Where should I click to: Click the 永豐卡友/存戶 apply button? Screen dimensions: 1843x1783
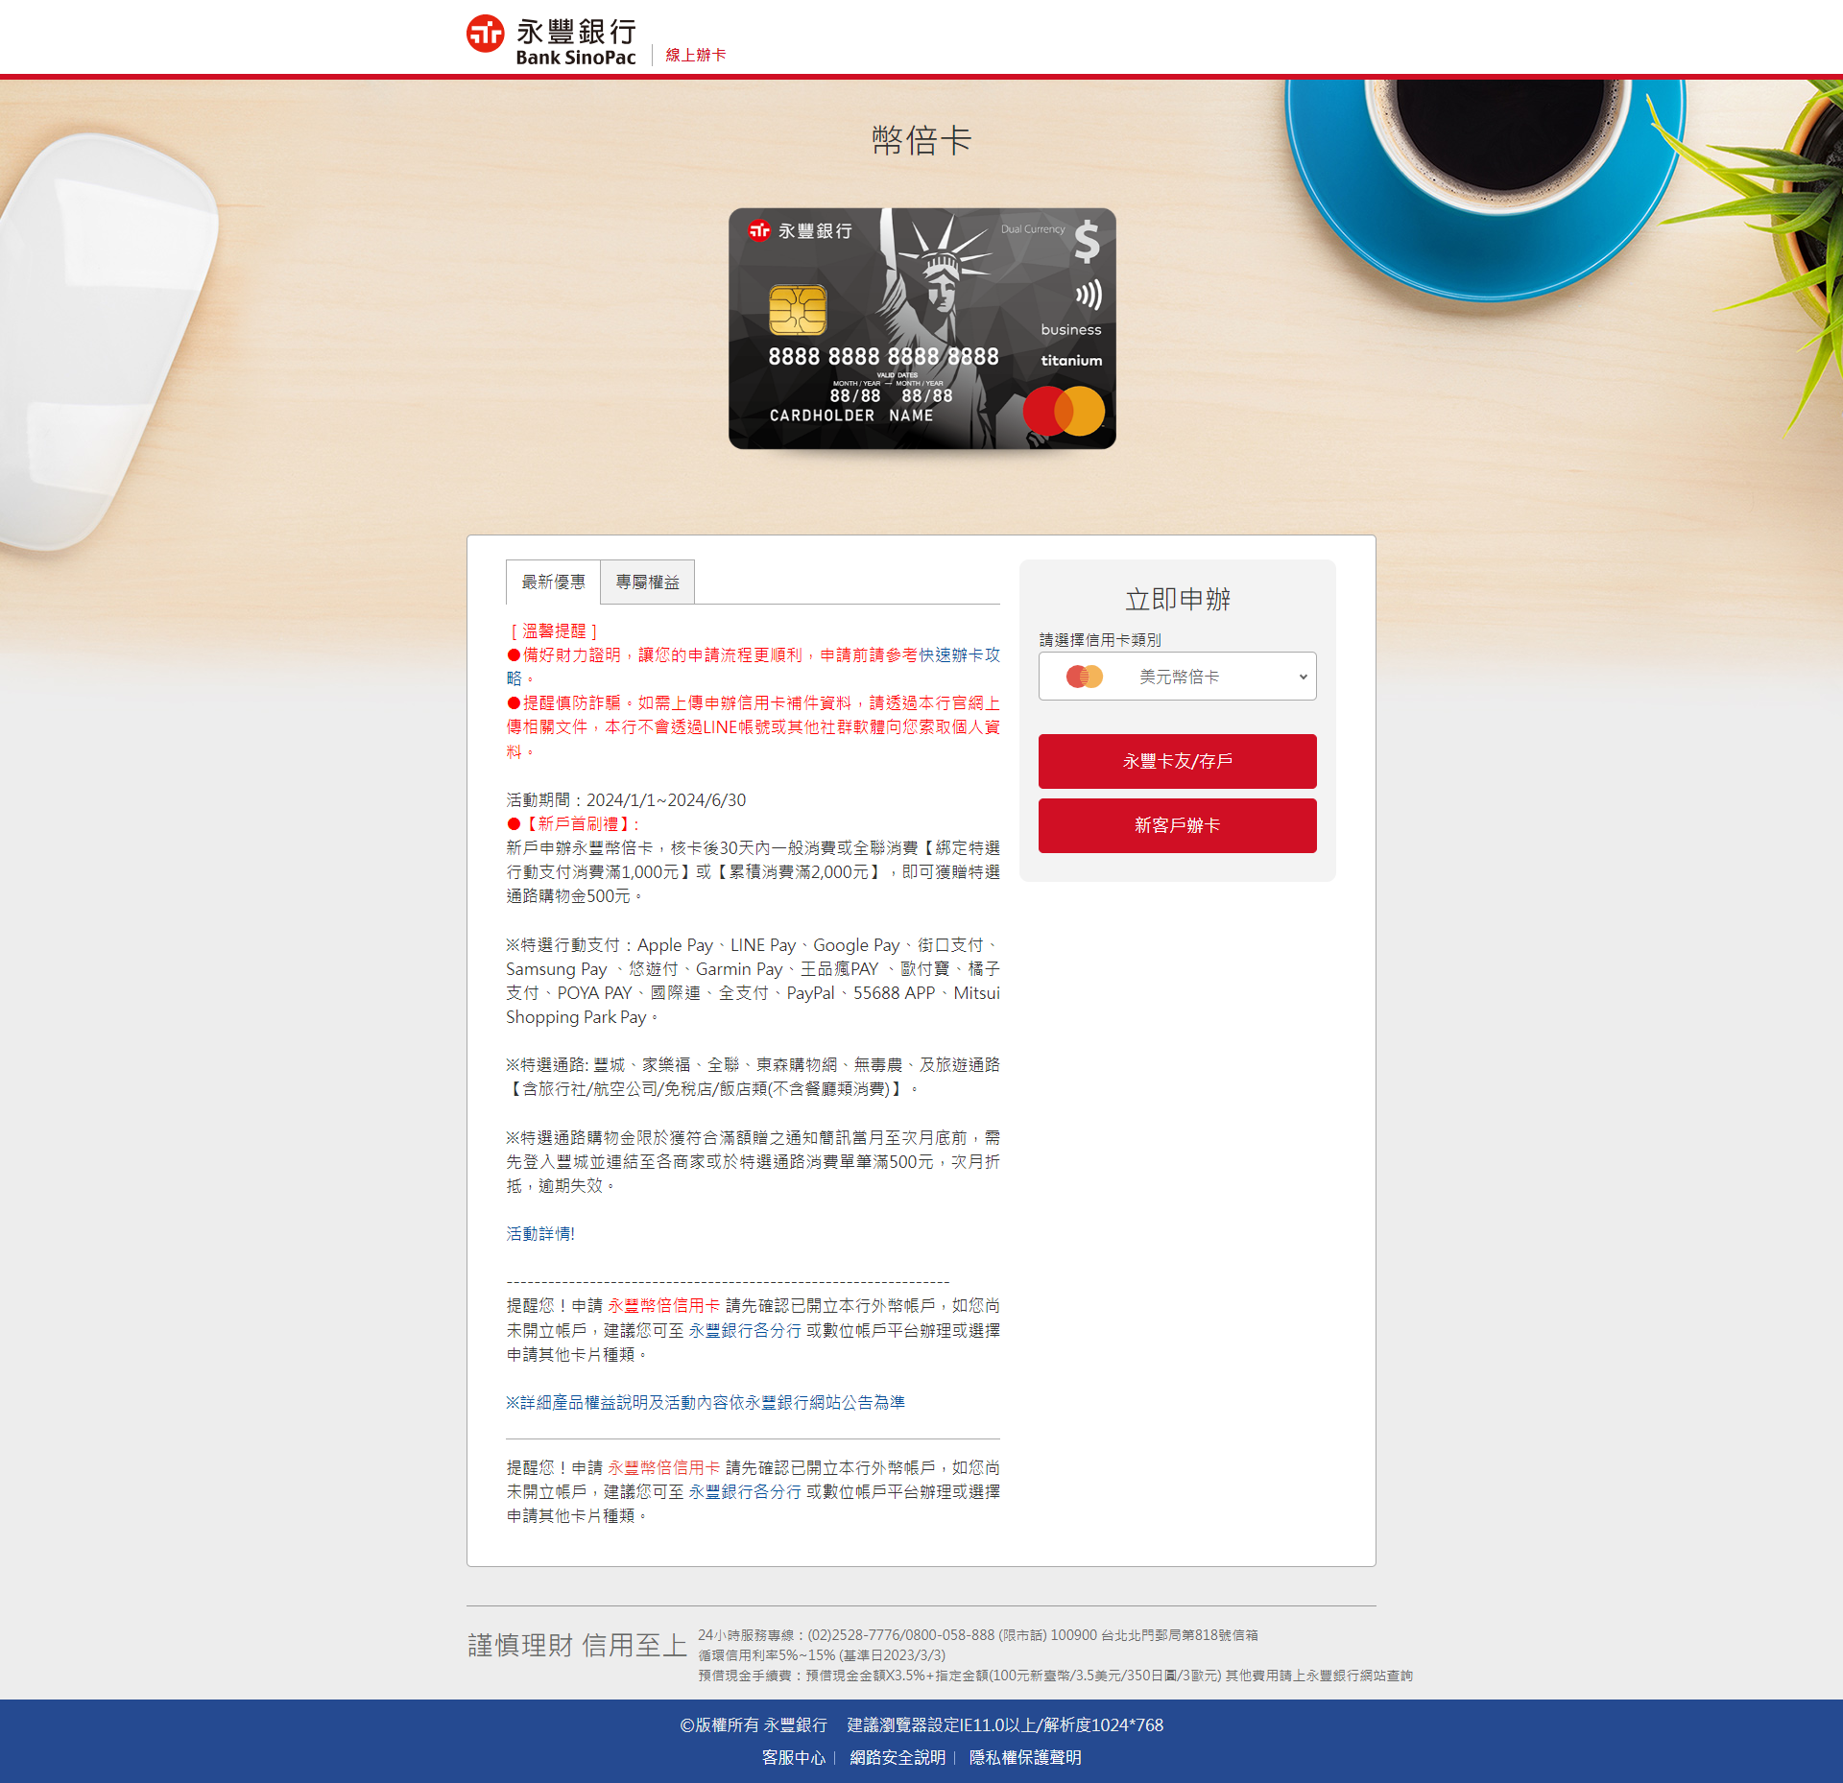pyautogui.click(x=1177, y=761)
